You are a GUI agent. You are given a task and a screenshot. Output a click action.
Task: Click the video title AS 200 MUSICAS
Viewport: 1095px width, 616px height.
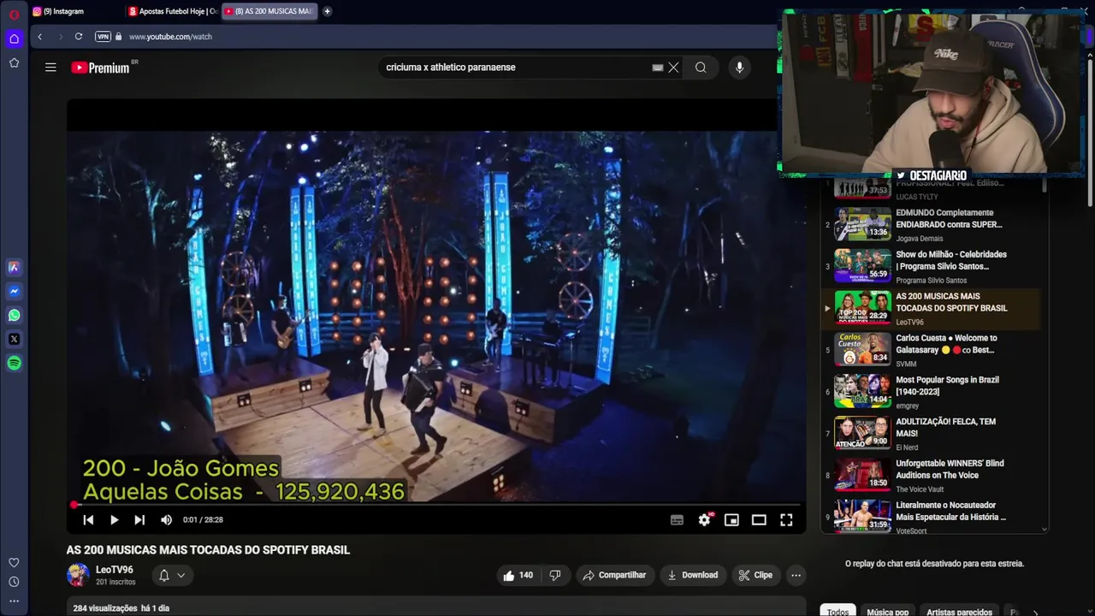(x=208, y=550)
